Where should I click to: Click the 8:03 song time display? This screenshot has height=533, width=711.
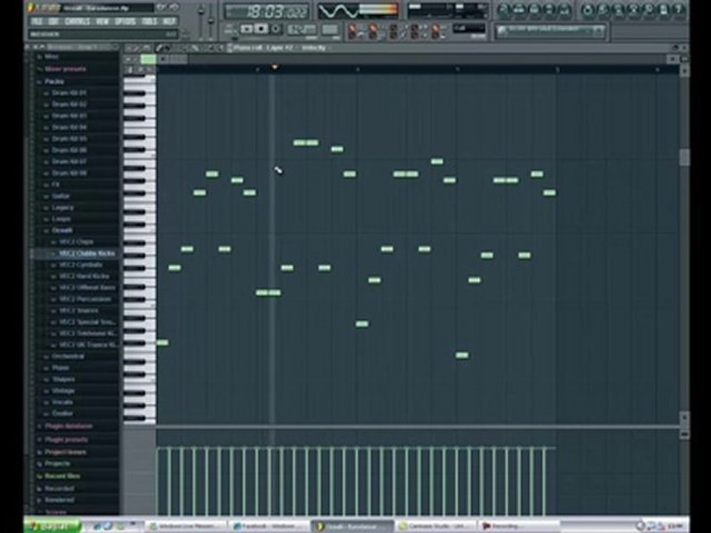pyautogui.click(x=267, y=11)
